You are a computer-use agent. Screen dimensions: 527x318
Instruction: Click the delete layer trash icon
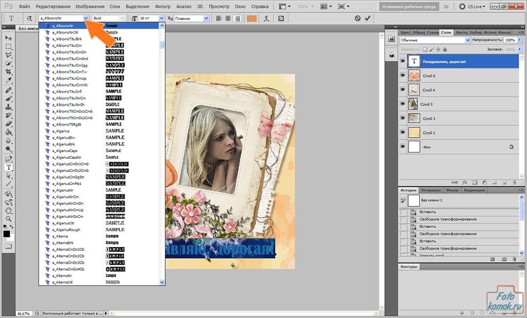514,182
